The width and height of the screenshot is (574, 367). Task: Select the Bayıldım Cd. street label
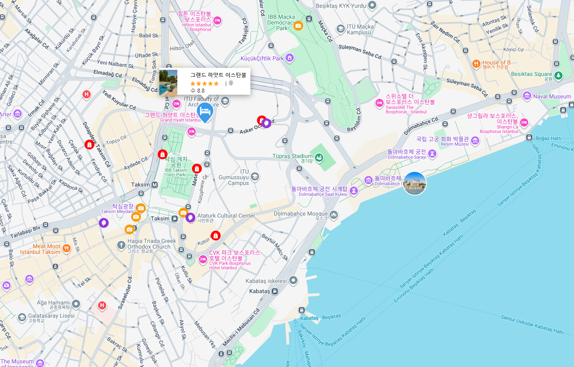354,119
